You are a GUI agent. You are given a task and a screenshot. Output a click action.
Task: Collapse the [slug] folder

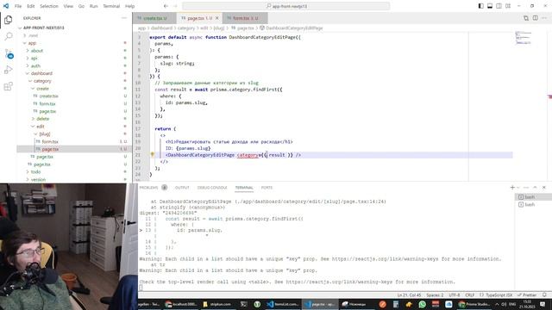coord(44,134)
